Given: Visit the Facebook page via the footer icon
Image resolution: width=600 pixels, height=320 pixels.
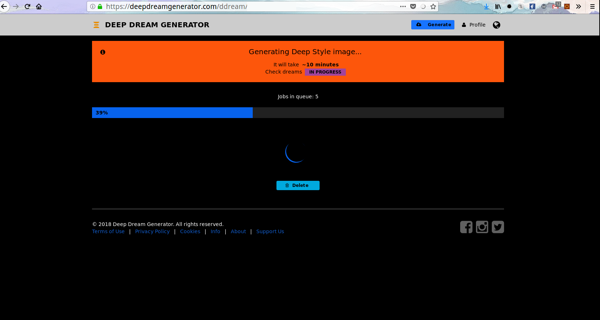Looking at the screenshot, I should (466, 227).
